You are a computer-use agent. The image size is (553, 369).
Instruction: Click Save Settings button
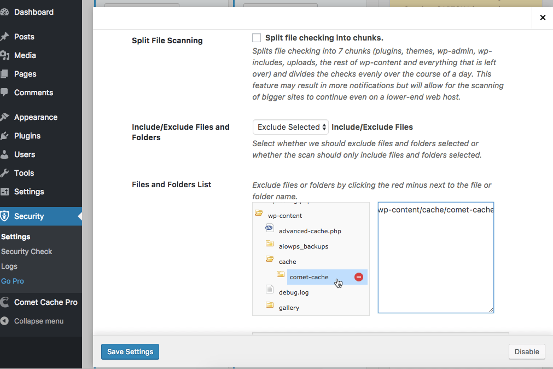130,351
